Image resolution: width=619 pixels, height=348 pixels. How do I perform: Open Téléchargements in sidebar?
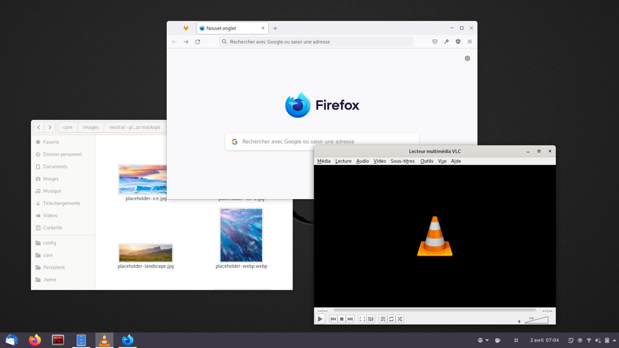tap(63, 203)
